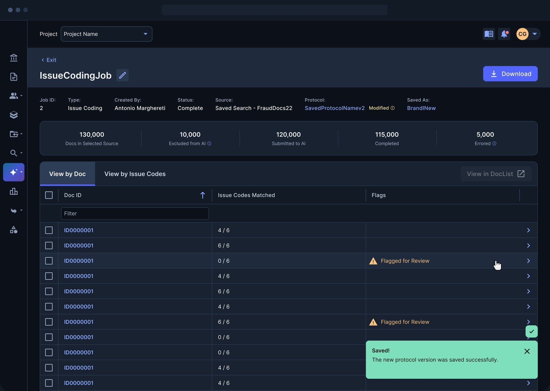The height and width of the screenshot is (391, 550).
Task: Open the bar chart sidebar icon
Action: [14, 191]
